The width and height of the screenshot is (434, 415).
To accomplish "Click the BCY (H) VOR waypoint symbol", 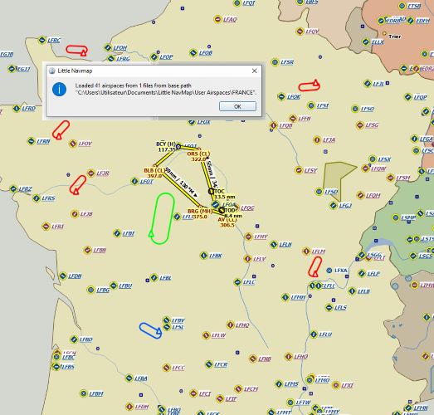I will point(178,146).
